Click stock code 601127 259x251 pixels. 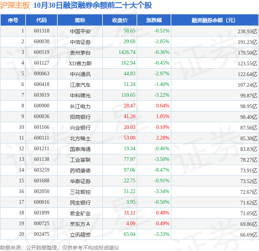[x=41, y=63]
